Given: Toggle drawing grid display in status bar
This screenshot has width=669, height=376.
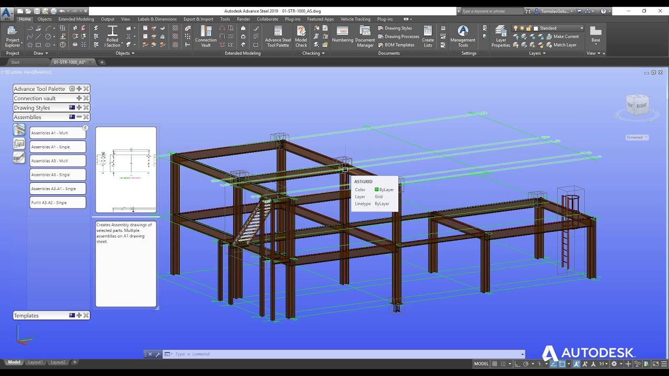Looking at the screenshot, I should pyautogui.click(x=495, y=364).
